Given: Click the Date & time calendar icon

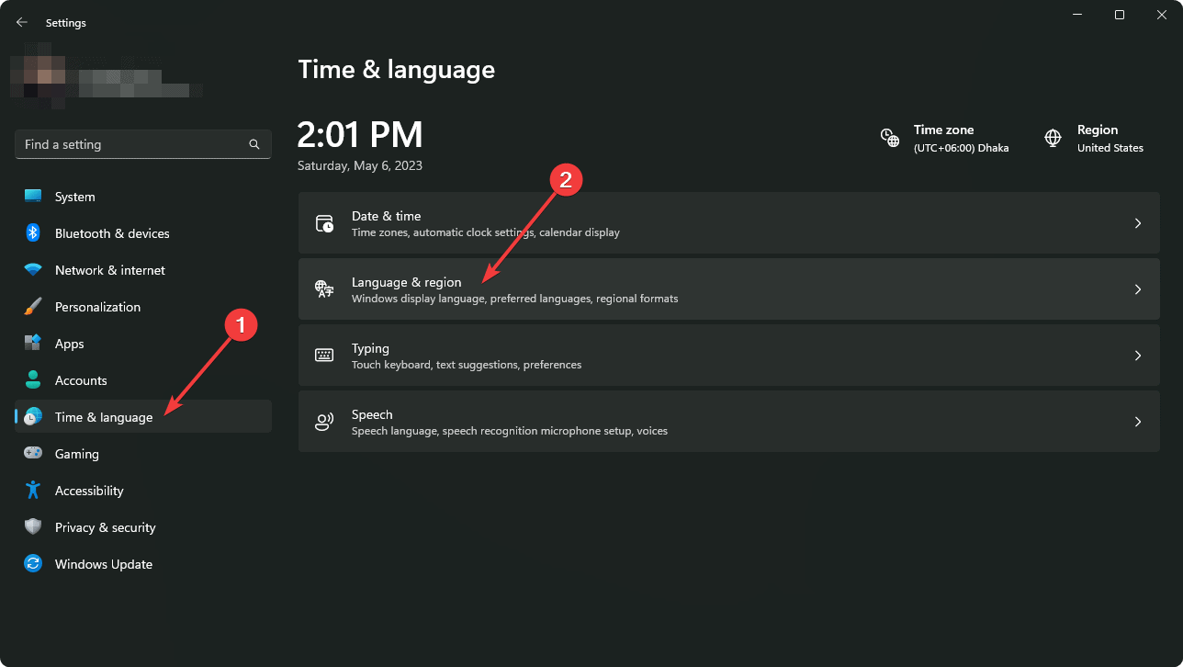Looking at the screenshot, I should [324, 223].
